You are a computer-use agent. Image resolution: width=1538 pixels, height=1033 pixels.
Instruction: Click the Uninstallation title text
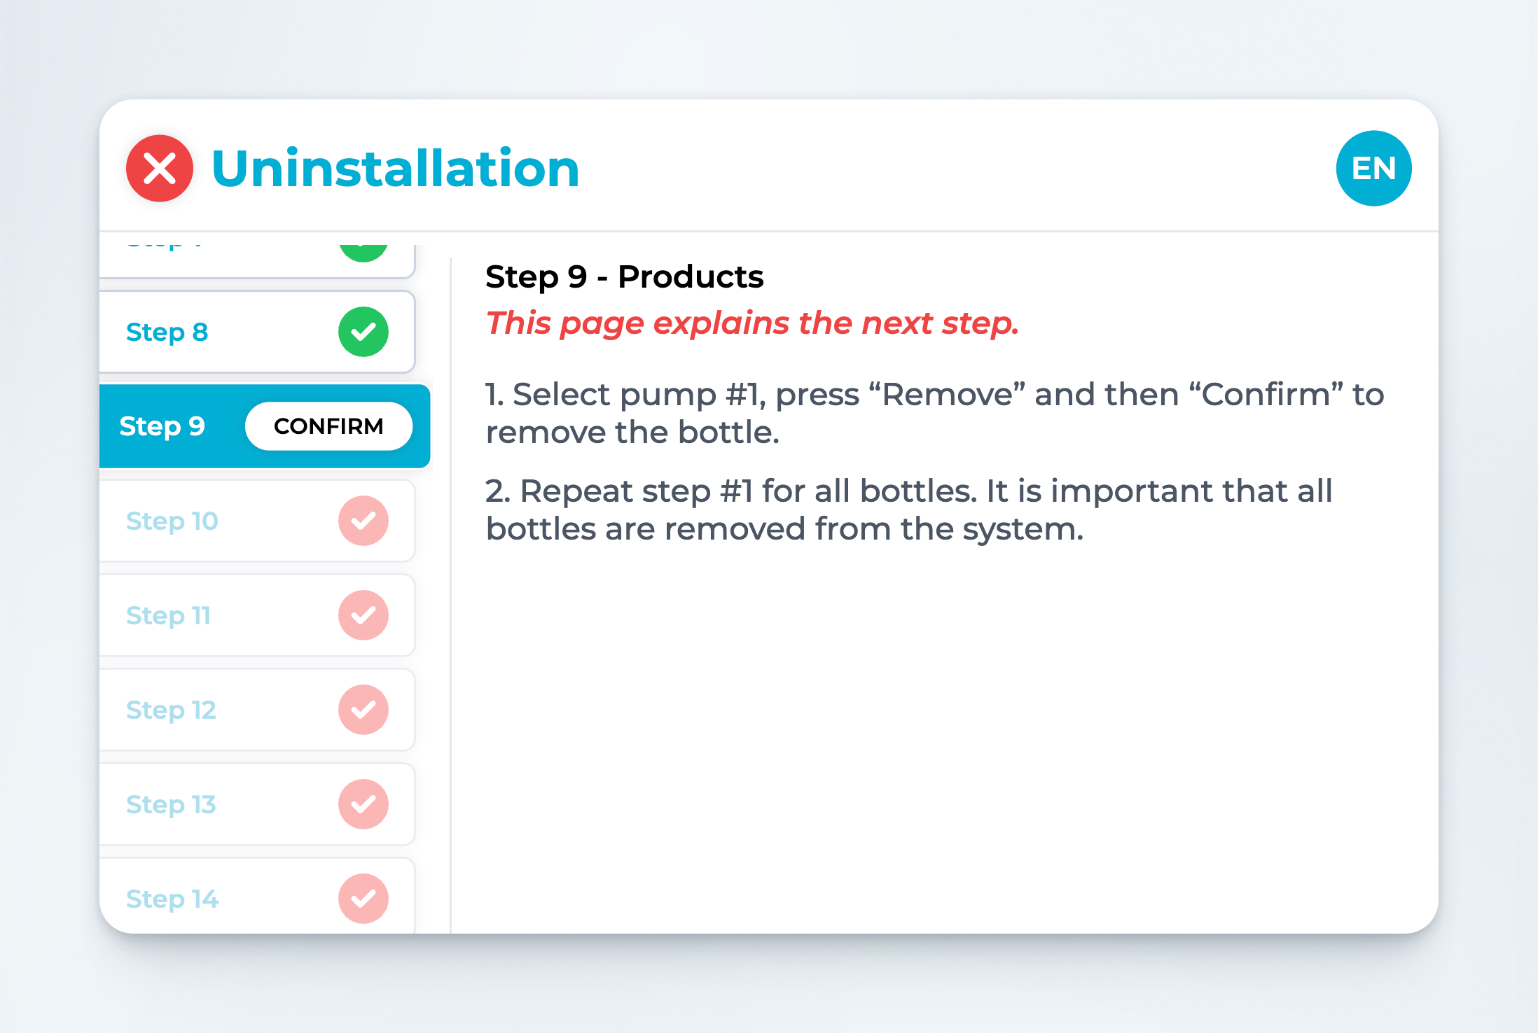point(396,169)
